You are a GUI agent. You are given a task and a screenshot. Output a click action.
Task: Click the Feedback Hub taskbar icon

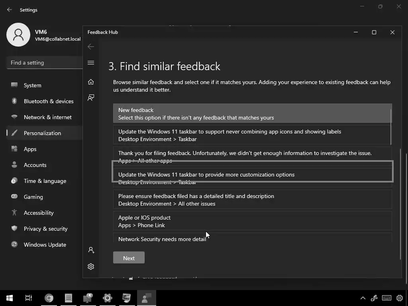[147, 298]
